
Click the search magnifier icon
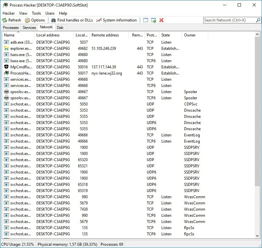258,20
